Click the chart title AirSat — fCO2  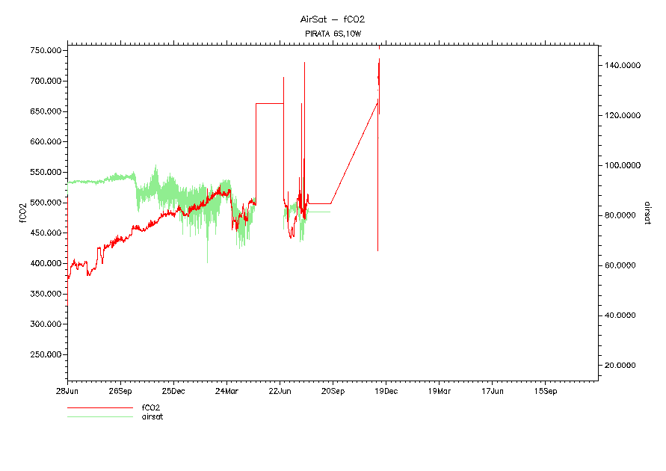332,19
